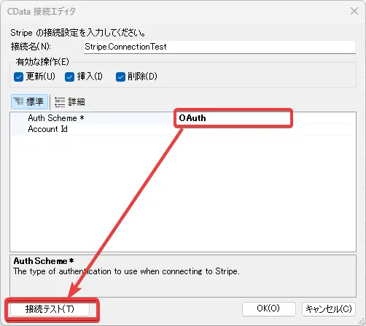Close the CData connection editor dialog
Viewport: 366px width, 326px height.
click(x=354, y=11)
